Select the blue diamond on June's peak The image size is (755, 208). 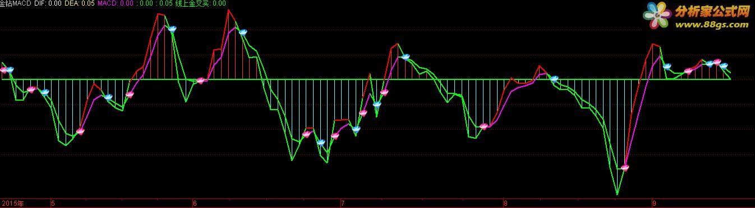pos(242,32)
